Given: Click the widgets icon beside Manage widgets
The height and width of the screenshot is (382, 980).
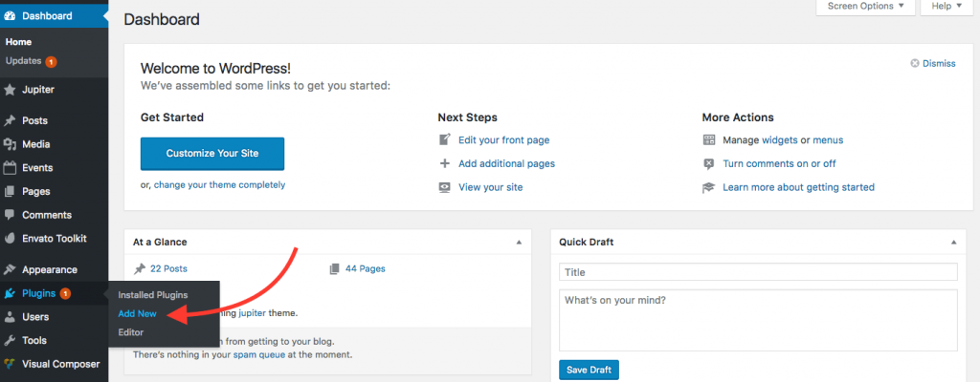Looking at the screenshot, I should (x=709, y=139).
